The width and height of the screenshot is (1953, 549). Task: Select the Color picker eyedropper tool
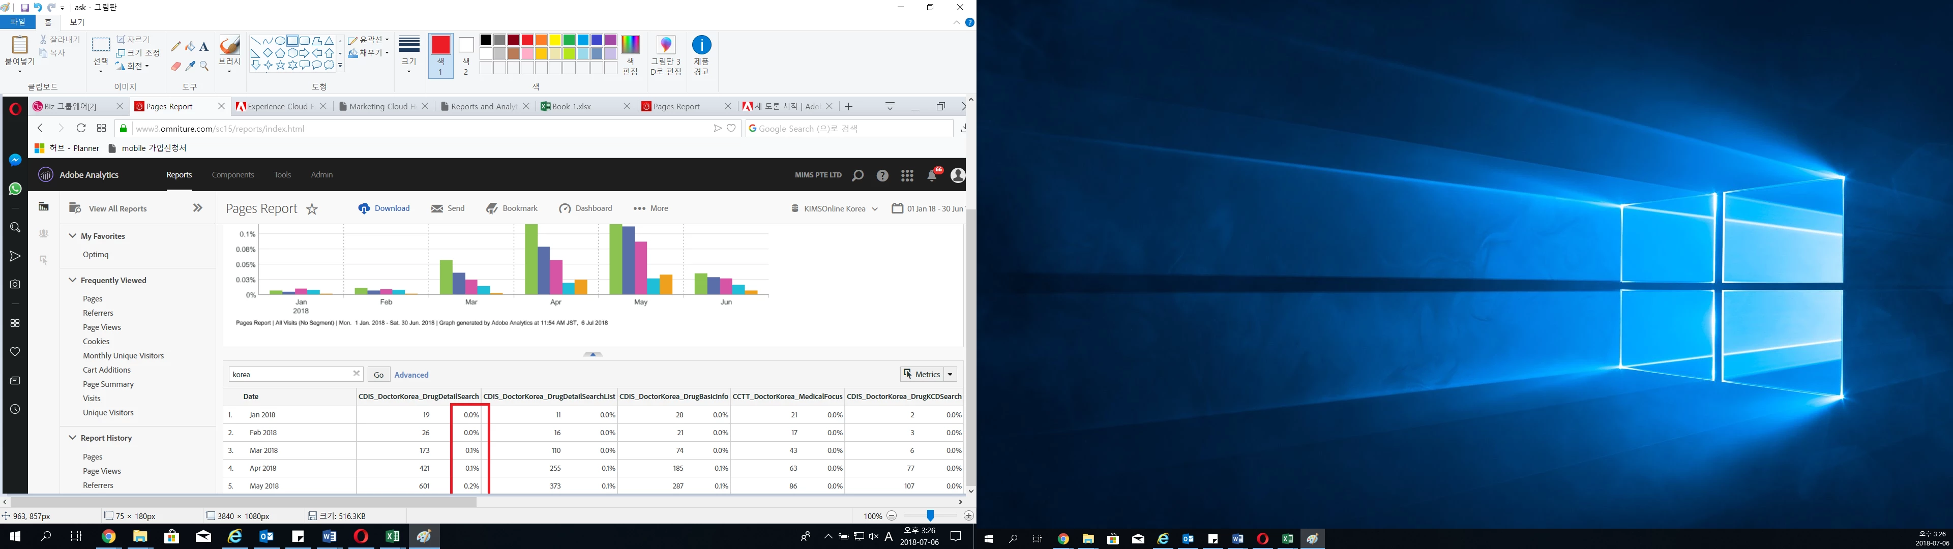point(190,66)
